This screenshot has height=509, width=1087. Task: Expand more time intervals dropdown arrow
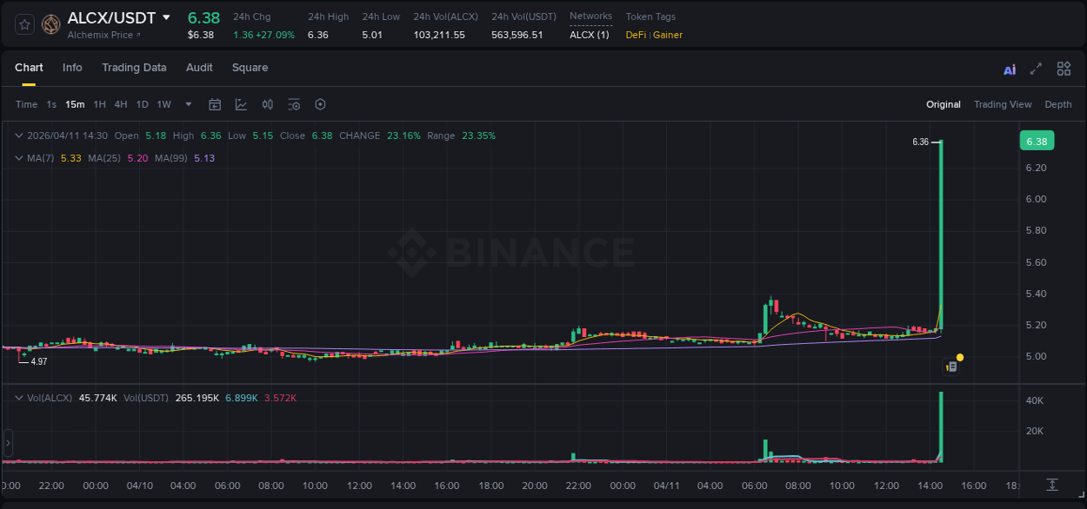click(189, 104)
